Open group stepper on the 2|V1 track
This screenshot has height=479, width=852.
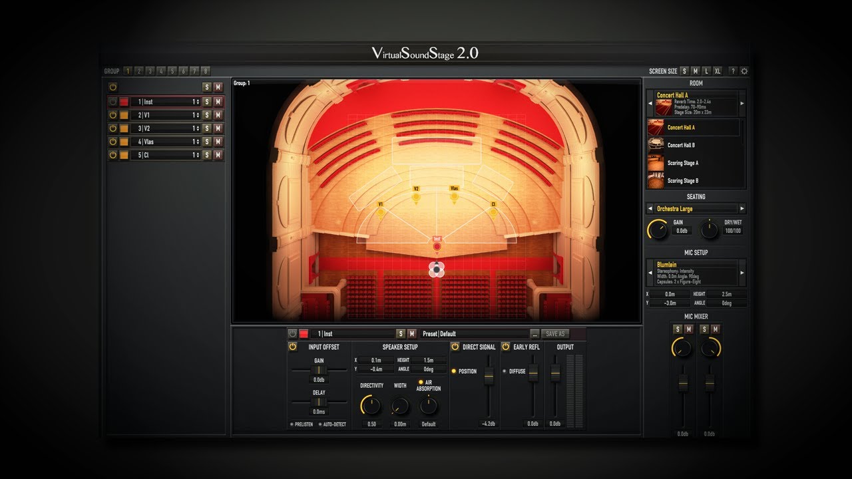[x=197, y=115]
